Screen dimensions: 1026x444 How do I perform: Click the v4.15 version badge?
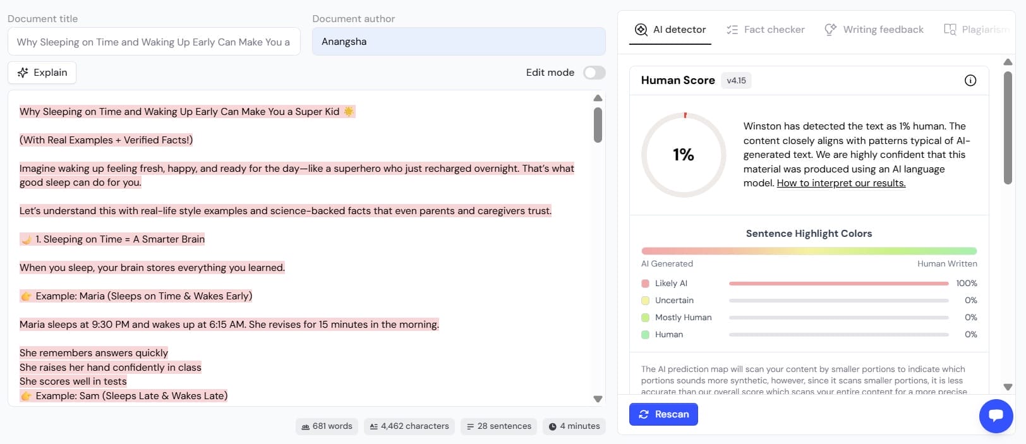[x=736, y=80]
